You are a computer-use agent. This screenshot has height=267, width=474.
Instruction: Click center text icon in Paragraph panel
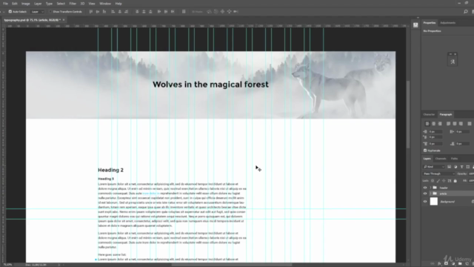click(x=433, y=124)
